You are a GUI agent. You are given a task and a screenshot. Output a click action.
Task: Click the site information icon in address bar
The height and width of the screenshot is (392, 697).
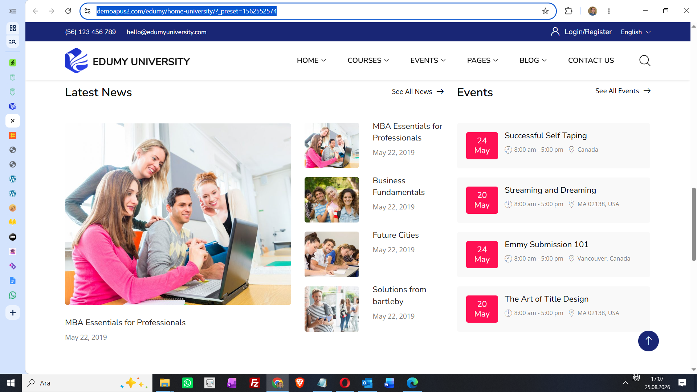tap(87, 11)
